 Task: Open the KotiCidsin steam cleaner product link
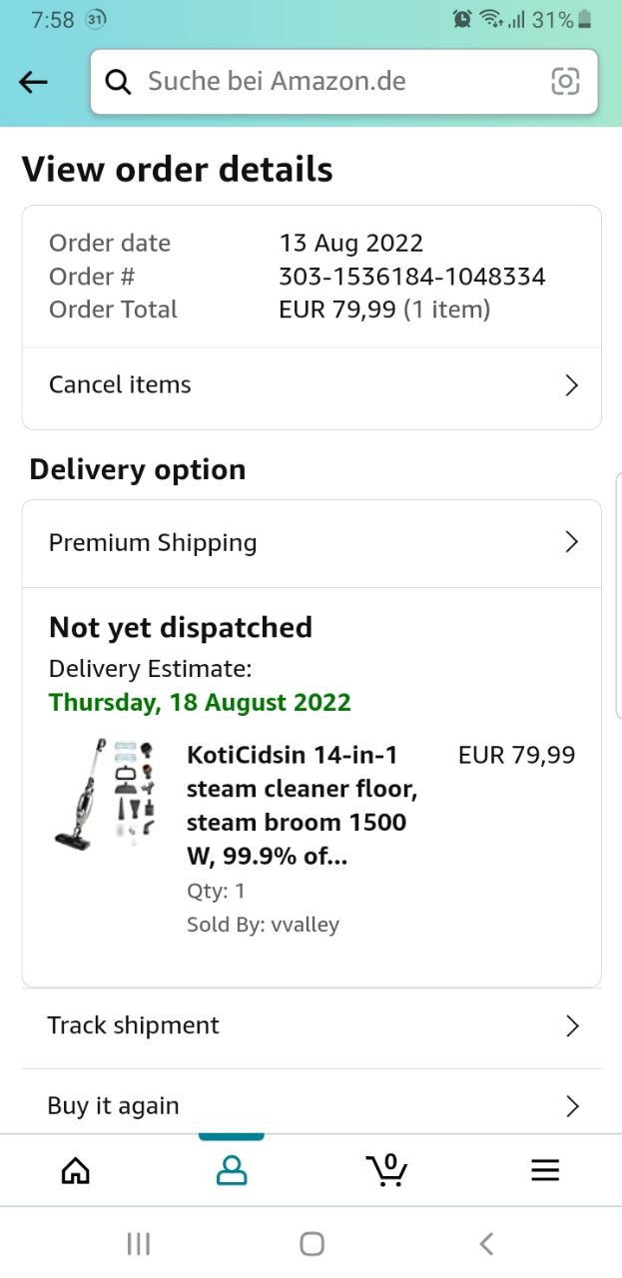tap(302, 806)
